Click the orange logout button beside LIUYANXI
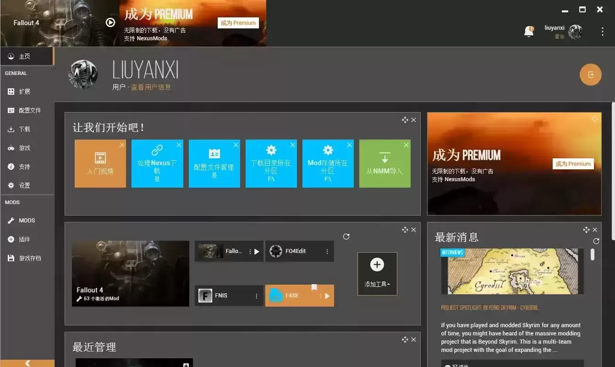Image resolution: width=615 pixels, height=367 pixels. (590, 75)
